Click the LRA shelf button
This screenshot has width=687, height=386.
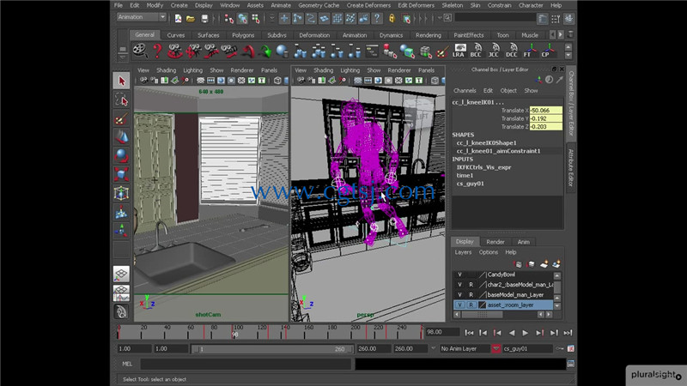coord(459,51)
